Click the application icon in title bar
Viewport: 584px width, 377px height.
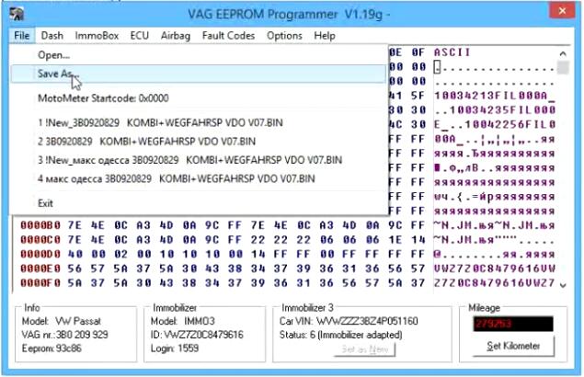click(17, 14)
